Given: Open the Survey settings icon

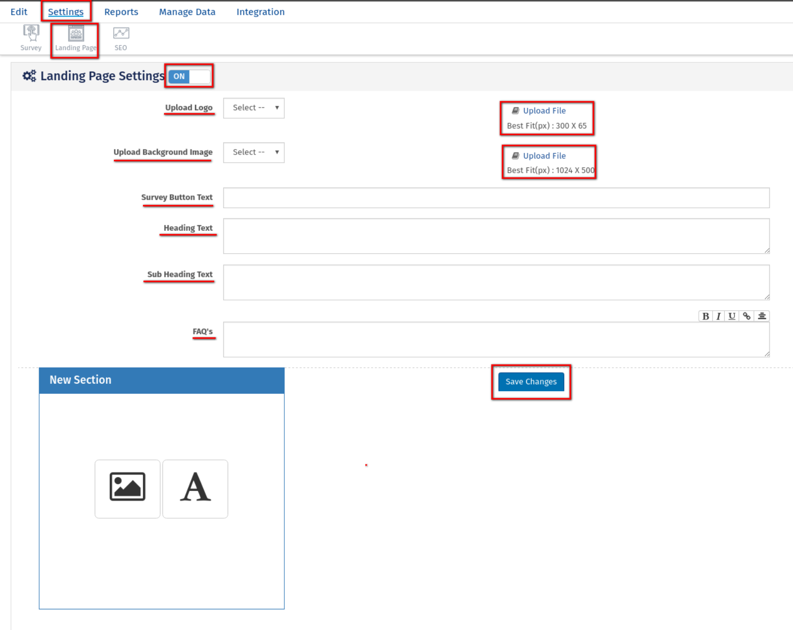Looking at the screenshot, I should click(31, 38).
